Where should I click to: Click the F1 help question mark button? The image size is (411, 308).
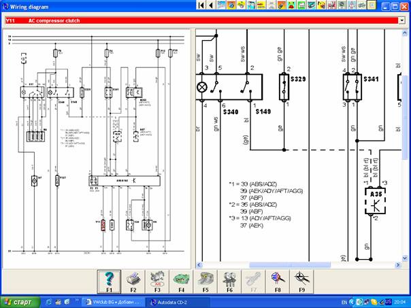[x=110, y=281]
